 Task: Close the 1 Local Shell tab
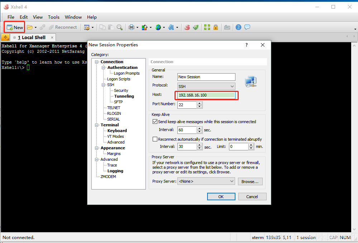(52, 37)
